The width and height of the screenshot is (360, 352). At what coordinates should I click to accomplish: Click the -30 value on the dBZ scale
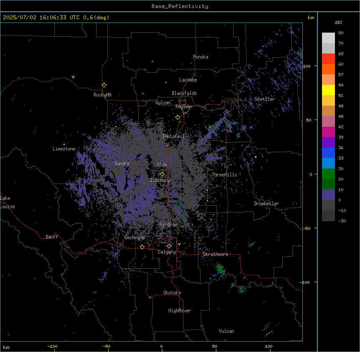342,221
